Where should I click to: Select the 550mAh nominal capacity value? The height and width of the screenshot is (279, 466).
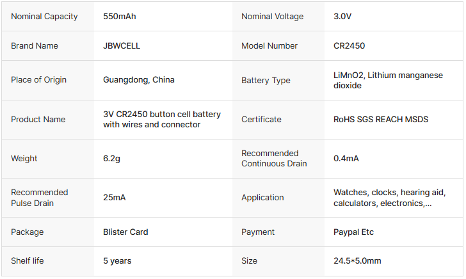coord(120,17)
